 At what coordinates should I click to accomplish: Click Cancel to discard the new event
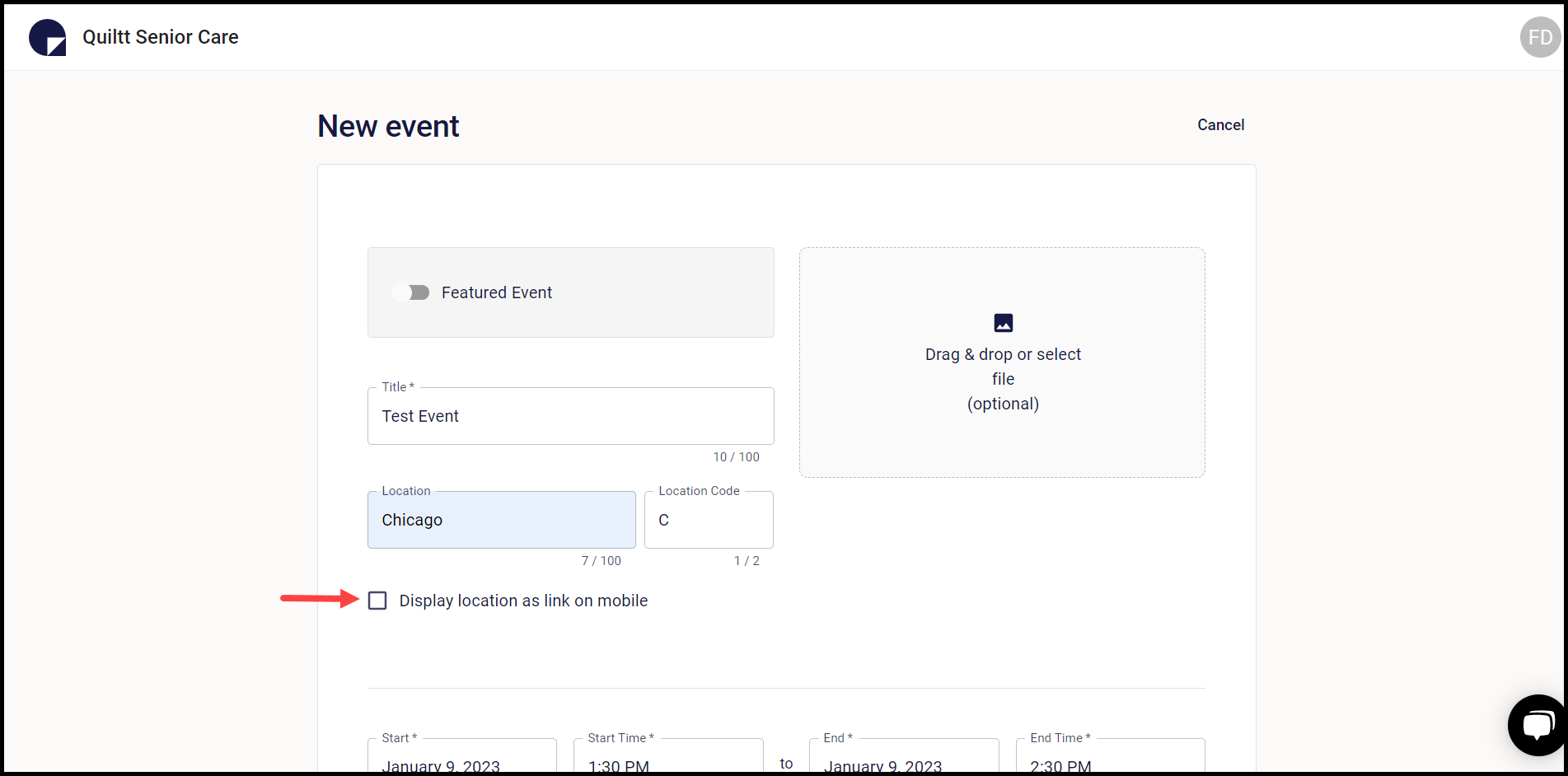[x=1220, y=124]
